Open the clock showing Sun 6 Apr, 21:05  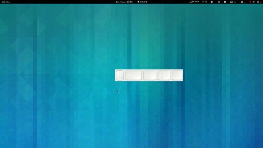[x=124, y=2]
